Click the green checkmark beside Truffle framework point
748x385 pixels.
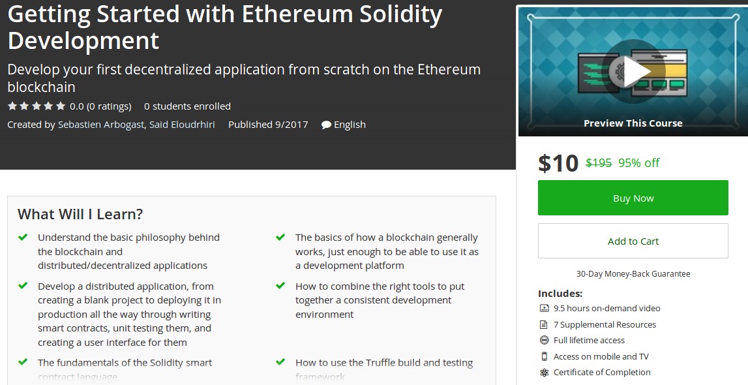(280, 362)
